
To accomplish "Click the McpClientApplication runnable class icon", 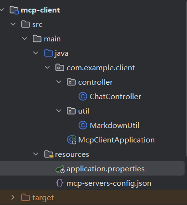I will coord(72,140).
